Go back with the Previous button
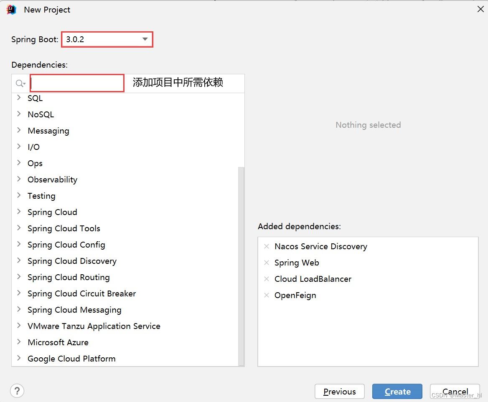Viewport: 488px width, 402px height. click(339, 392)
